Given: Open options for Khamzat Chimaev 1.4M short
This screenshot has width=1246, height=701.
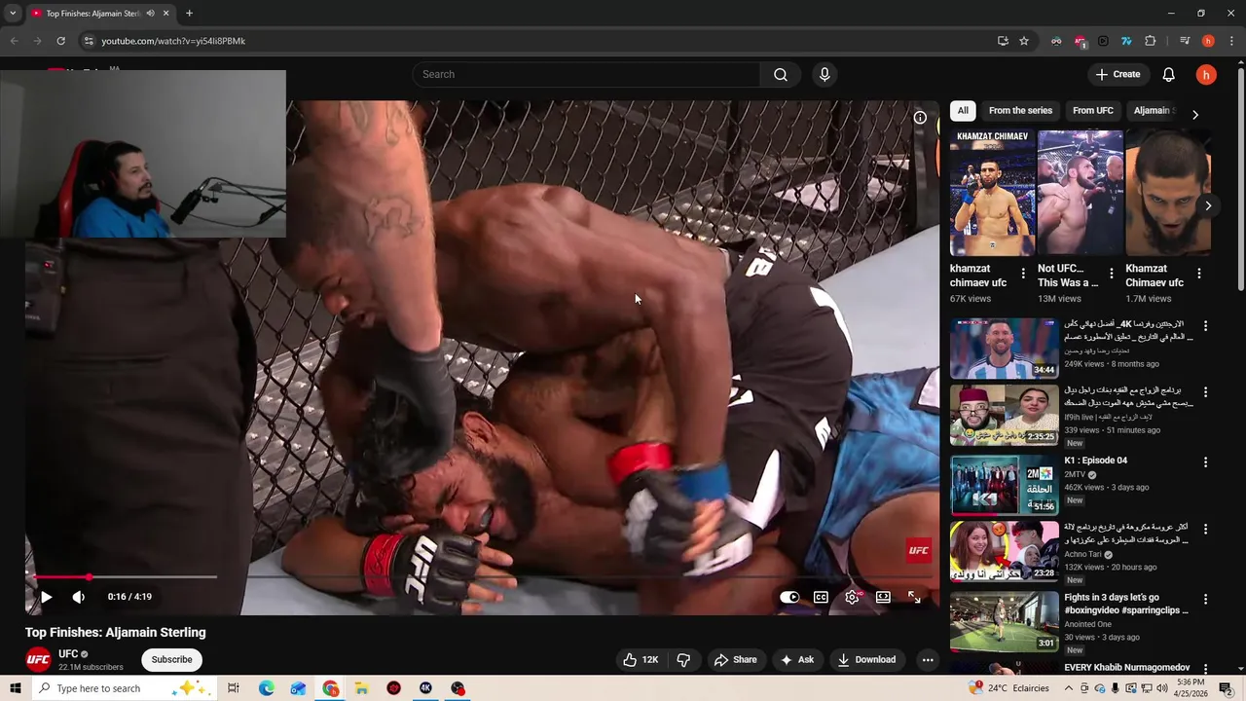Looking at the screenshot, I should 1199,274.
